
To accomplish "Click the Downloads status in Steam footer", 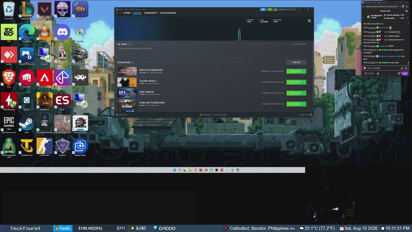I will [x=213, y=115].
